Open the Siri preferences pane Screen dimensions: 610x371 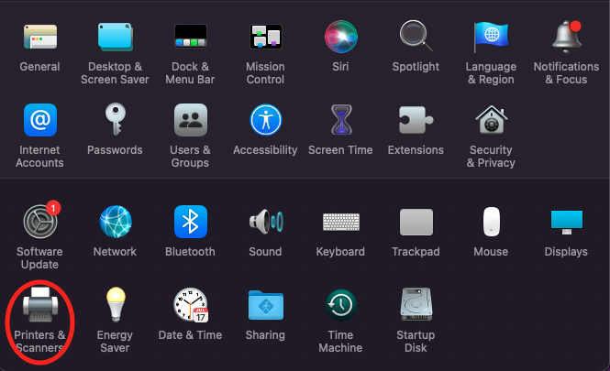point(341,37)
